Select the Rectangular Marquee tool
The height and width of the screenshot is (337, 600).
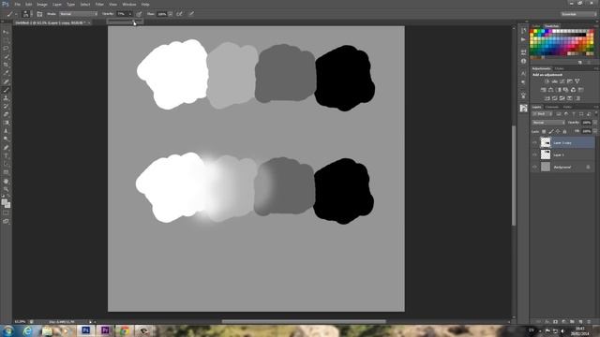pyautogui.click(x=6, y=40)
